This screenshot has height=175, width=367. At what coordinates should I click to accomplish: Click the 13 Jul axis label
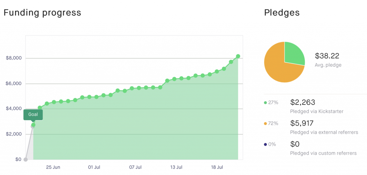point(176,167)
